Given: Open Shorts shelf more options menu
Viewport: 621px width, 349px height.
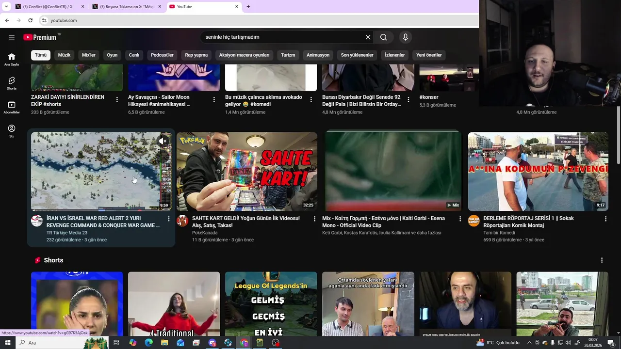Looking at the screenshot, I should click(x=602, y=260).
